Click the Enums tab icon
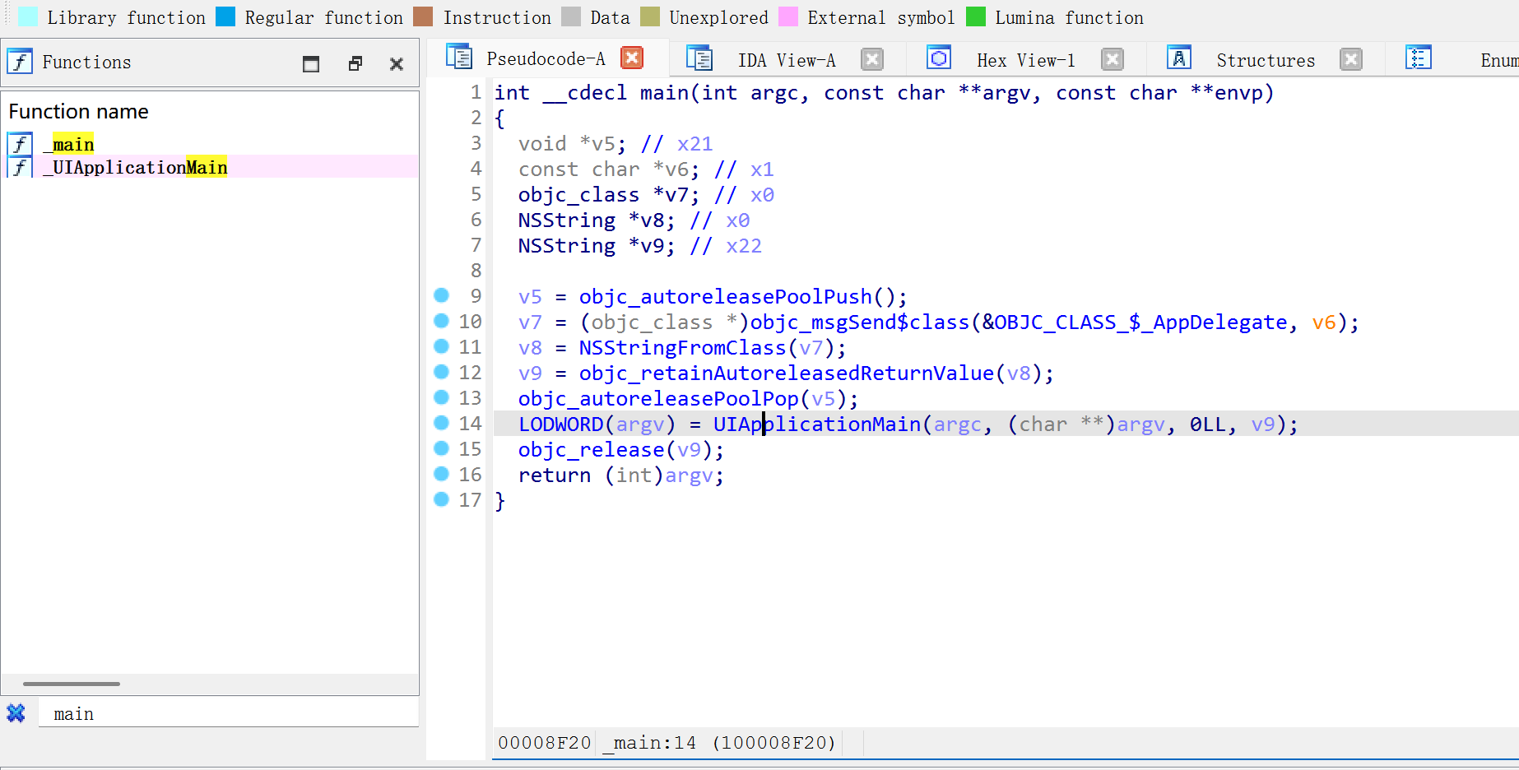The image size is (1519, 770). click(x=1418, y=58)
